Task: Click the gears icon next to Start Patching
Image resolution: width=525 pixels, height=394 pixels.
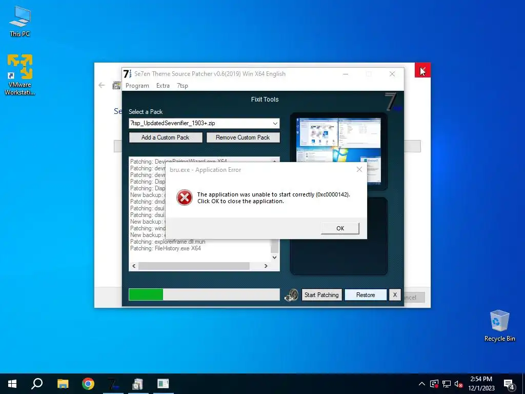Action: pyautogui.click(x=291, y=295)
